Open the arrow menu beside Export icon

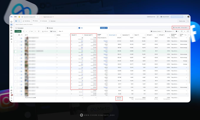click(185, 31)
